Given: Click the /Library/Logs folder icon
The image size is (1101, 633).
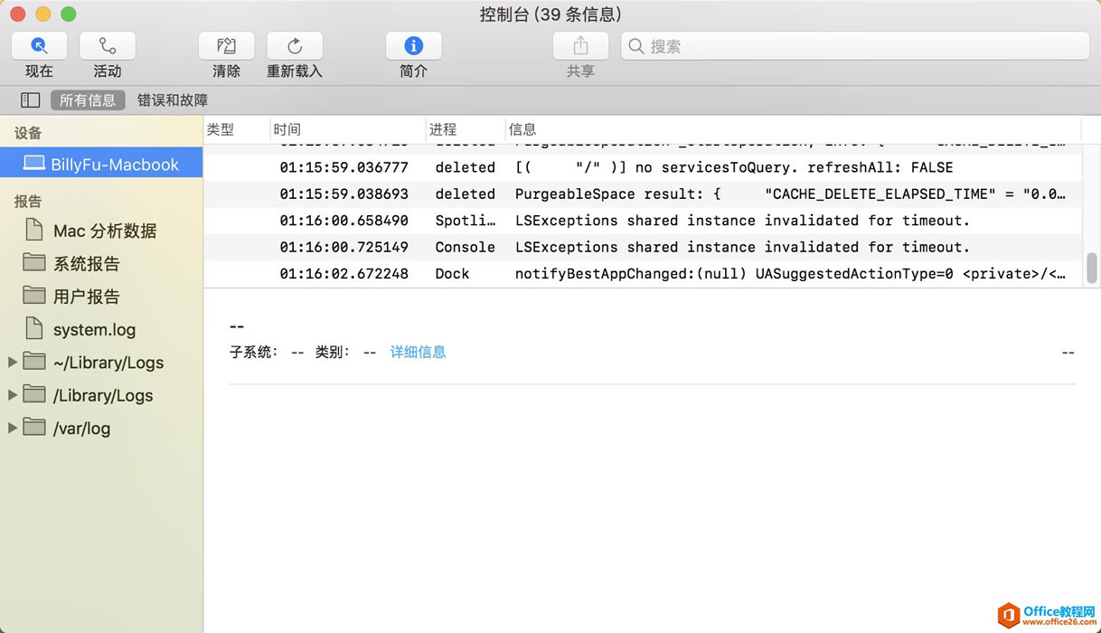Looking at the screenshot, I should [34, 394].
